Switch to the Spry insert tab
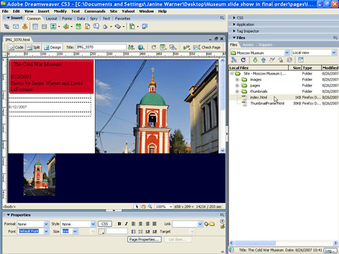 click(x=94, y=18)
